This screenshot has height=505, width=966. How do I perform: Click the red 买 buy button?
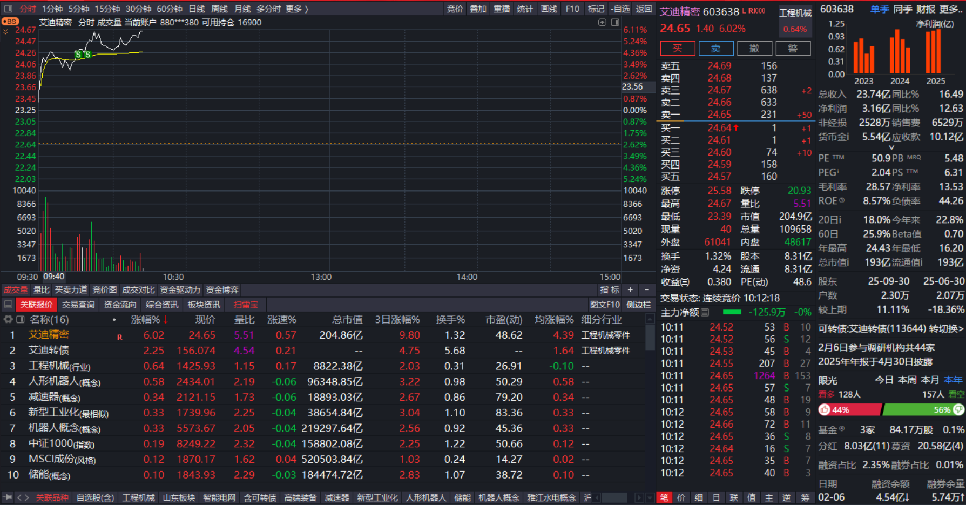677,49
